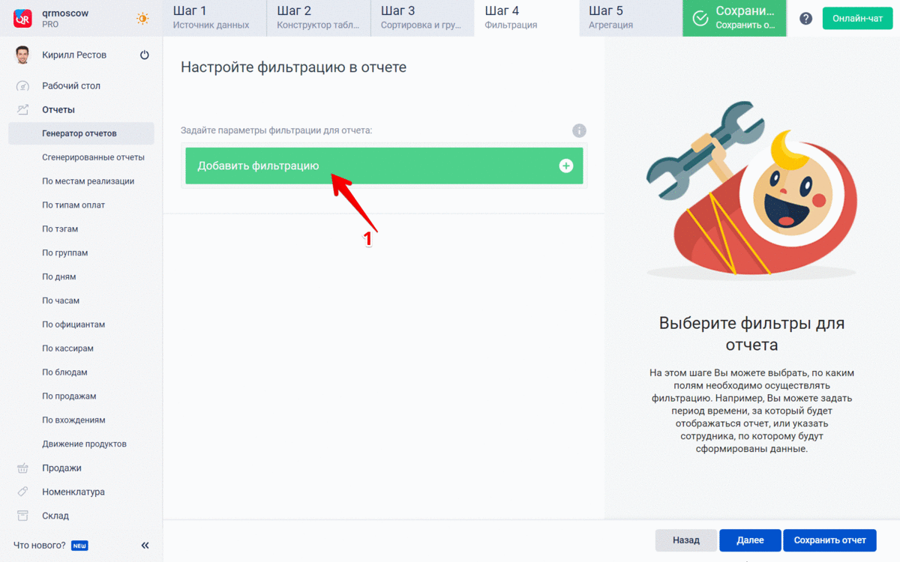
Task: Switch to Шаг 1 Источник данных tab
Action: tap(214, 18)
